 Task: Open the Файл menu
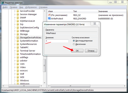click(5, 7)
